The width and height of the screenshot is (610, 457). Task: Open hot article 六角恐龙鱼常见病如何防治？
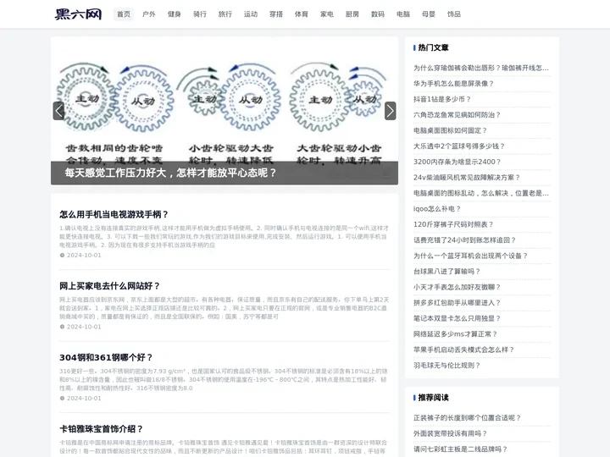(x=457, y=114)
